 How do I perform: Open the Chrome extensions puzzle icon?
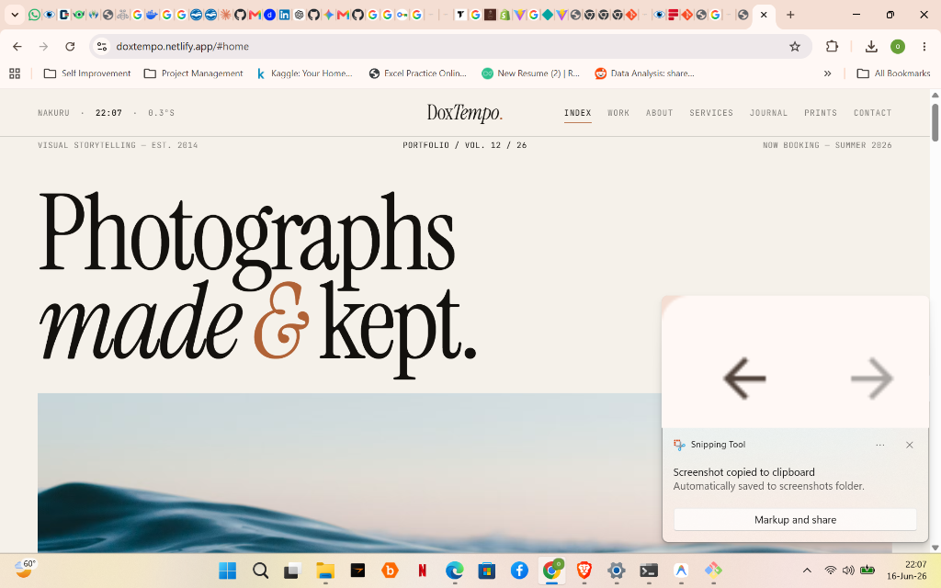click(x=832, y=46)
